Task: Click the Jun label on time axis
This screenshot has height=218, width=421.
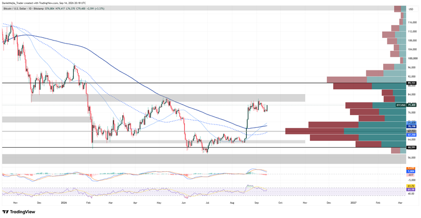Action: pos(184,203)
